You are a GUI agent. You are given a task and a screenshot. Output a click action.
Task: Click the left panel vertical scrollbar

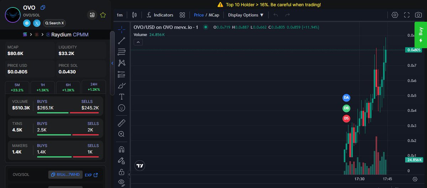[112, 63]
